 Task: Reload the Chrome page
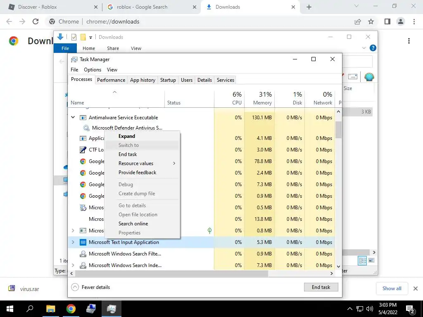[x=36, y=21]
